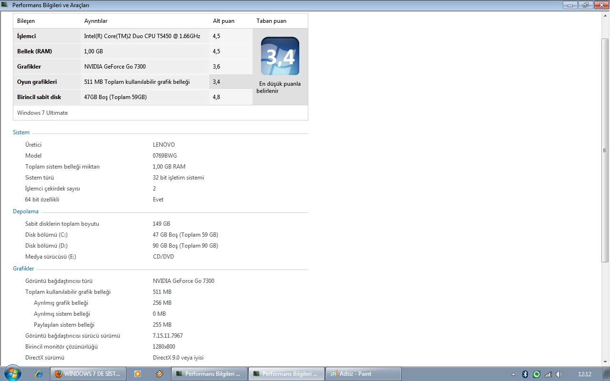The width and height of the screenshot is (610, 381).
Task: Click the Intel Core2 Duo T5450 details text
Action: [x=142, y=36]
